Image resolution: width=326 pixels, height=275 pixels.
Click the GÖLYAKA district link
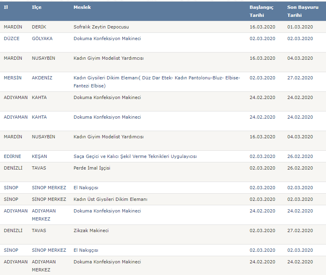[x=42, y=38]
